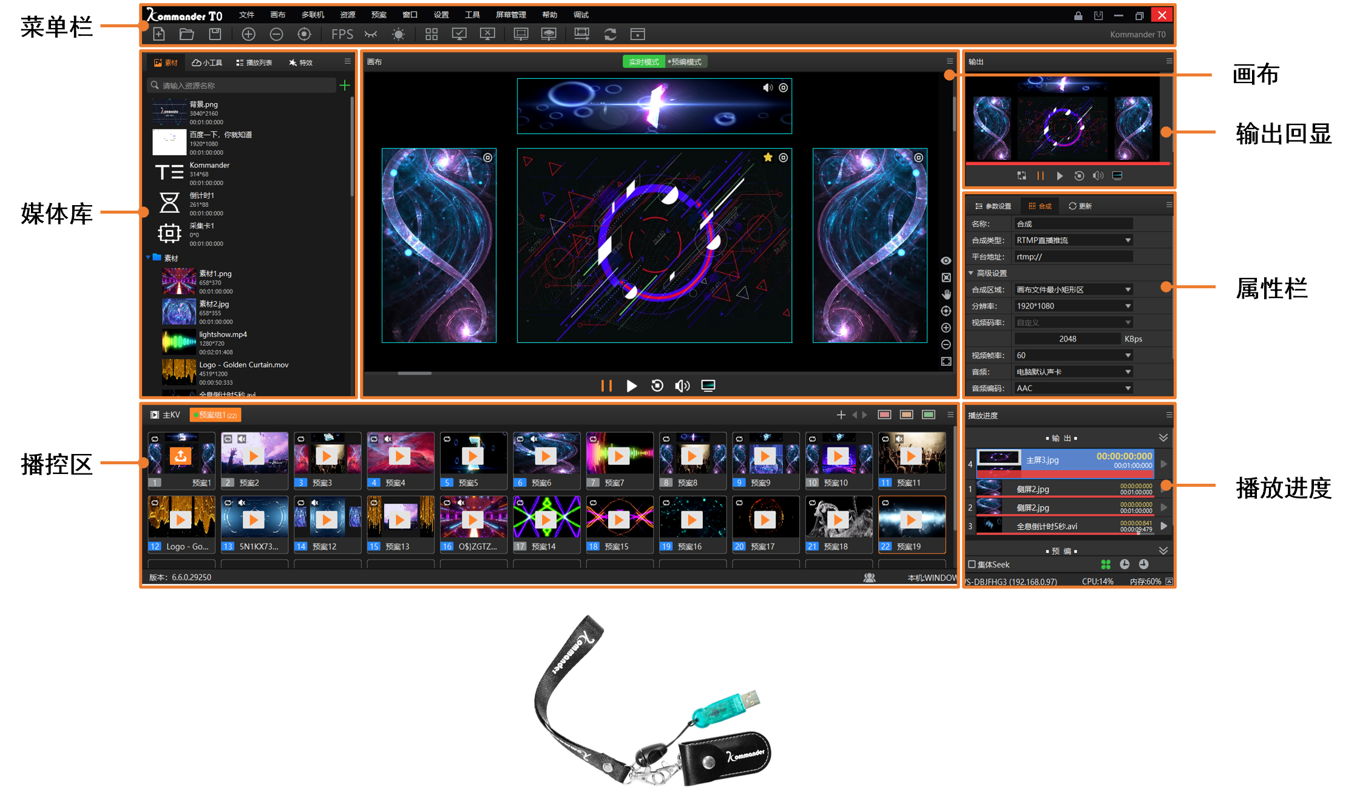Click the canvas volume speaker icon
The image size is (1354, 806).
(682, 386)
